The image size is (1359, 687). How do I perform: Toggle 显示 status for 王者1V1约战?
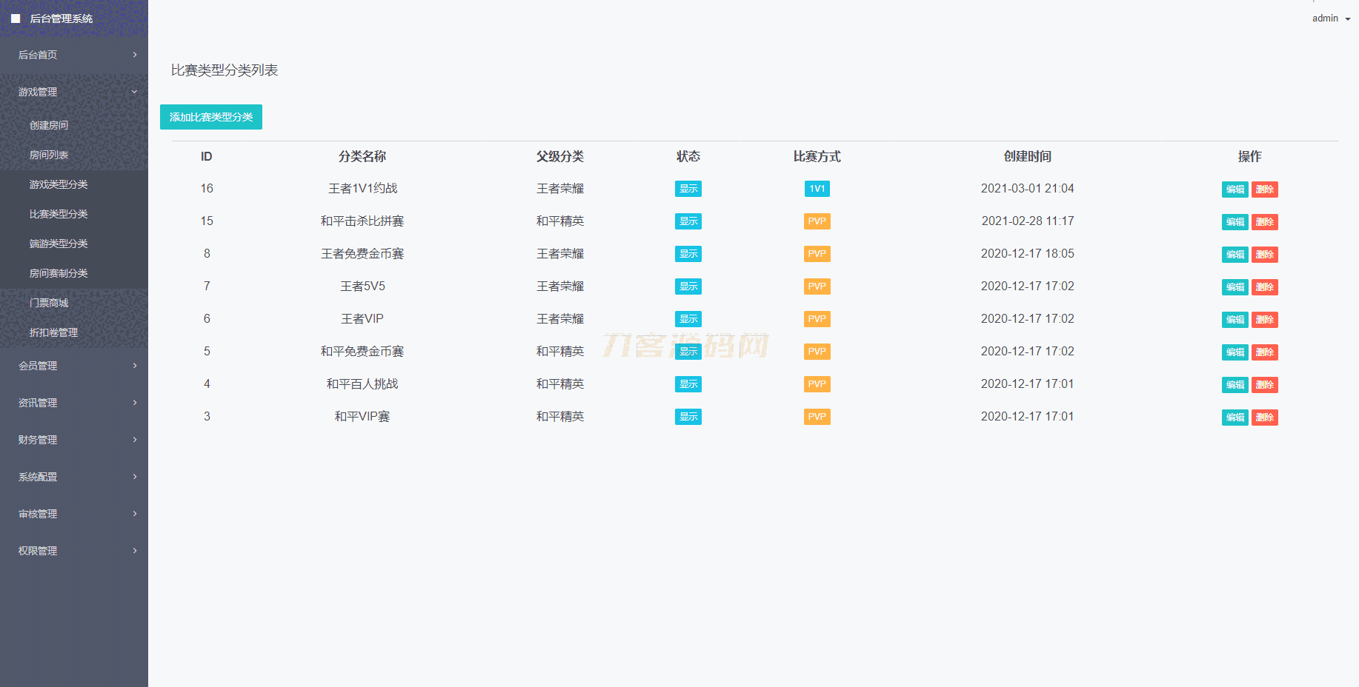688,188
